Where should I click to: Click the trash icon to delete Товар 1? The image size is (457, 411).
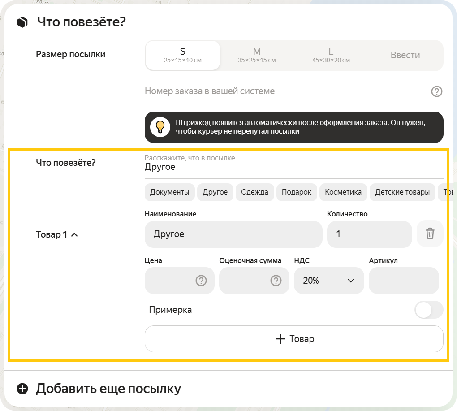click(x=430, y=234)
